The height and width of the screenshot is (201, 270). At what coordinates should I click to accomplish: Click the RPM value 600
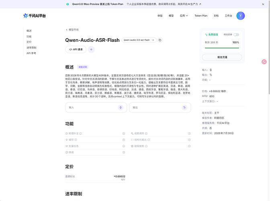pyautogui.click(x=212, y=96)
